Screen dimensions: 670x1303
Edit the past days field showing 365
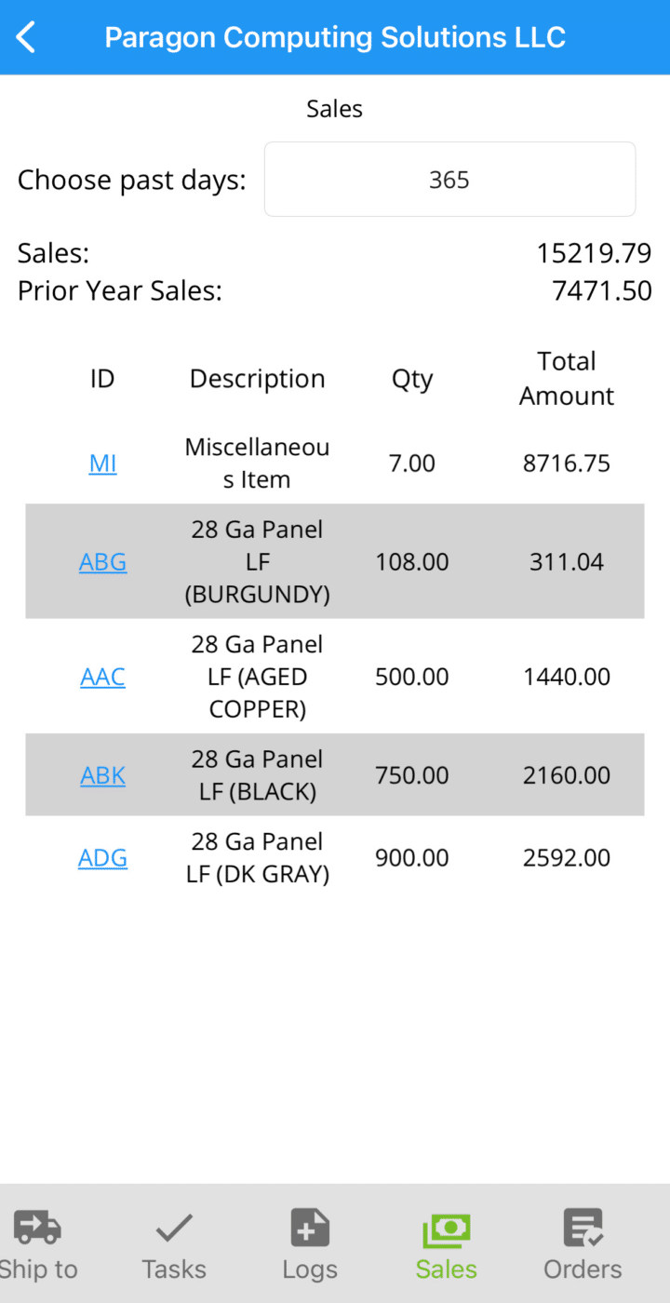point(449,180)
